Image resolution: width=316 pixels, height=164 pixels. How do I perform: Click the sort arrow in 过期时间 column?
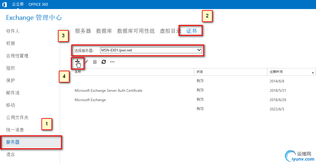(313, 73)
